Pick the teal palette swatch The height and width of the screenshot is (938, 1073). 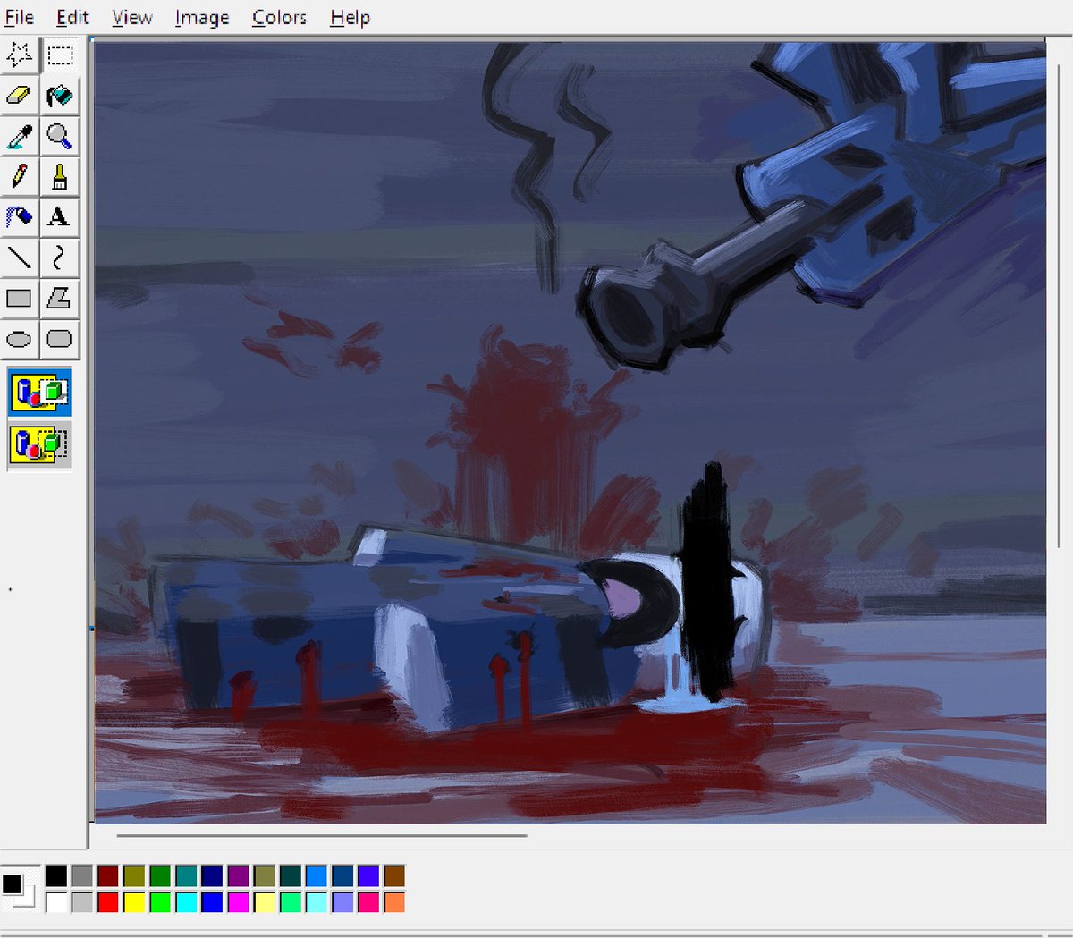(186, 875)
